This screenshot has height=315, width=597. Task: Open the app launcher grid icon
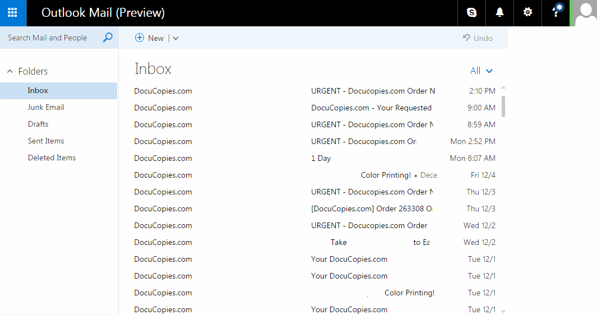12,12
